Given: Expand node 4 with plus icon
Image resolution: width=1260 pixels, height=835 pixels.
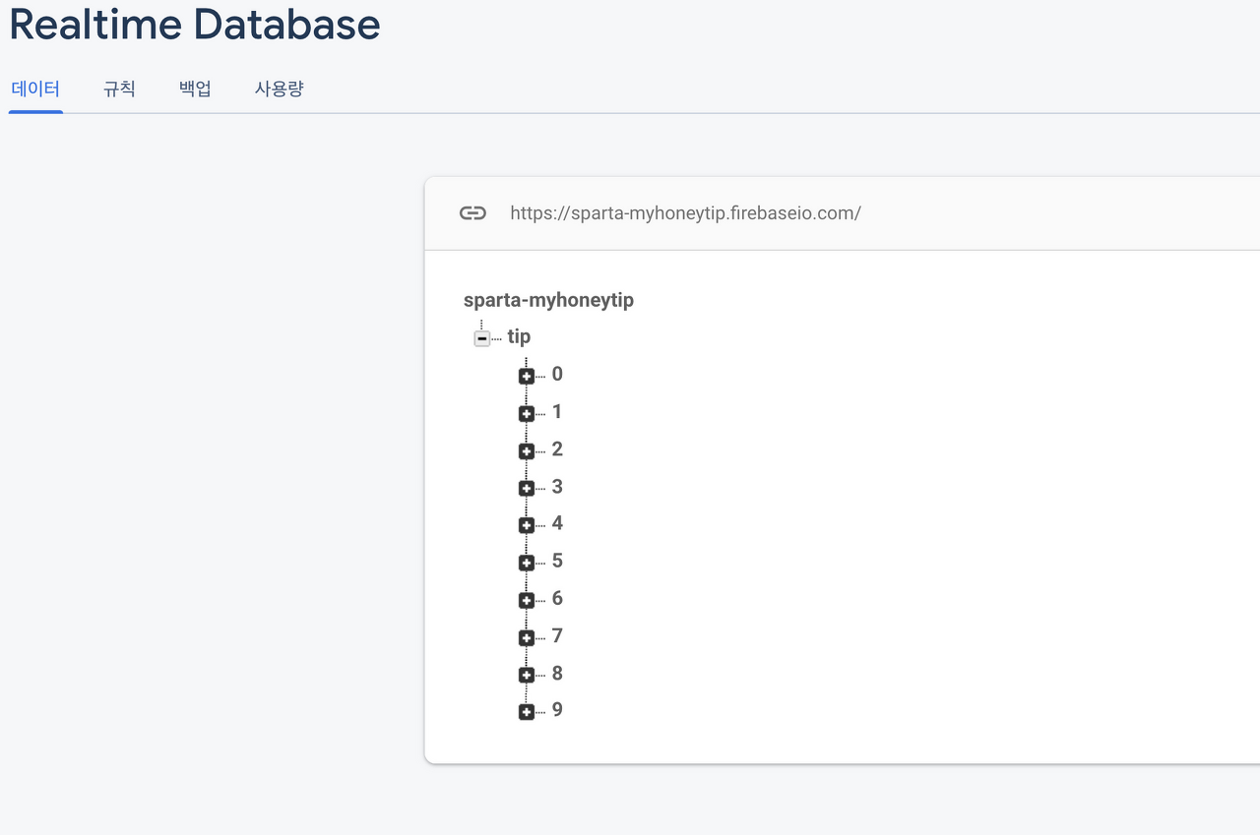Looking at the screenshot, I should [x=527, y=525].
